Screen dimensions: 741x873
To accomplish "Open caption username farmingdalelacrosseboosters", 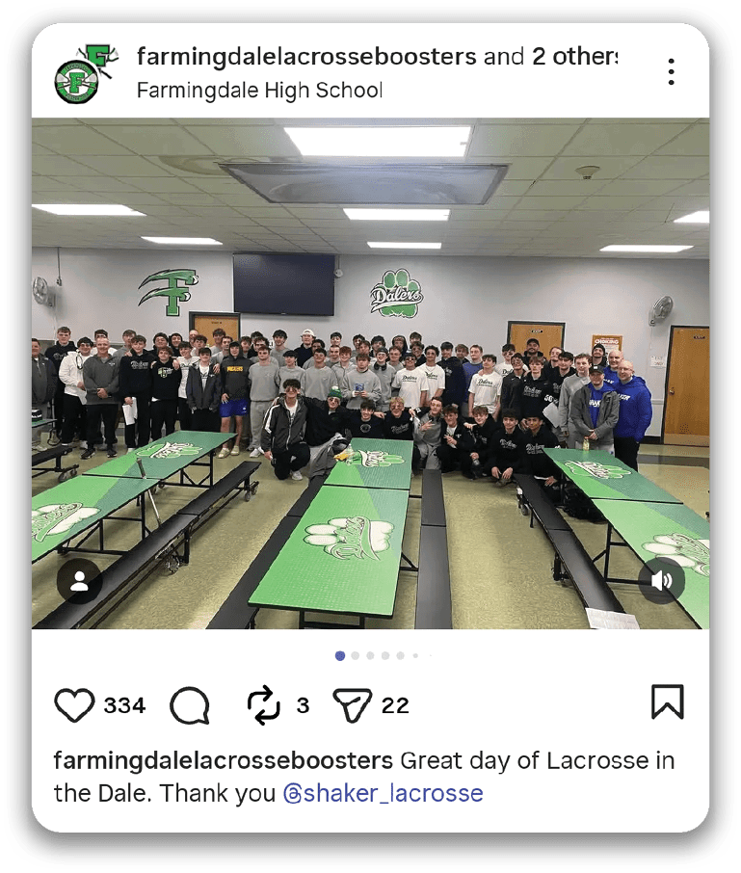I will pos(224,760).
